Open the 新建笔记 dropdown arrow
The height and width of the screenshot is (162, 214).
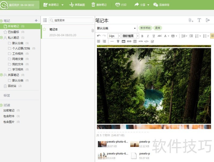[62, 5]
